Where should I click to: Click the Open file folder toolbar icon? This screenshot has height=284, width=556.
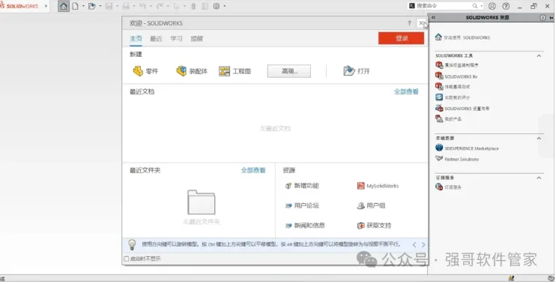(x=92, y=6)
